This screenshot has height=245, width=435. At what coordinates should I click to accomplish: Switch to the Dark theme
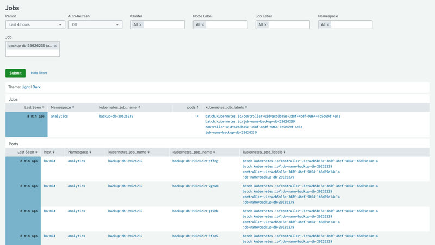point(36,87)
